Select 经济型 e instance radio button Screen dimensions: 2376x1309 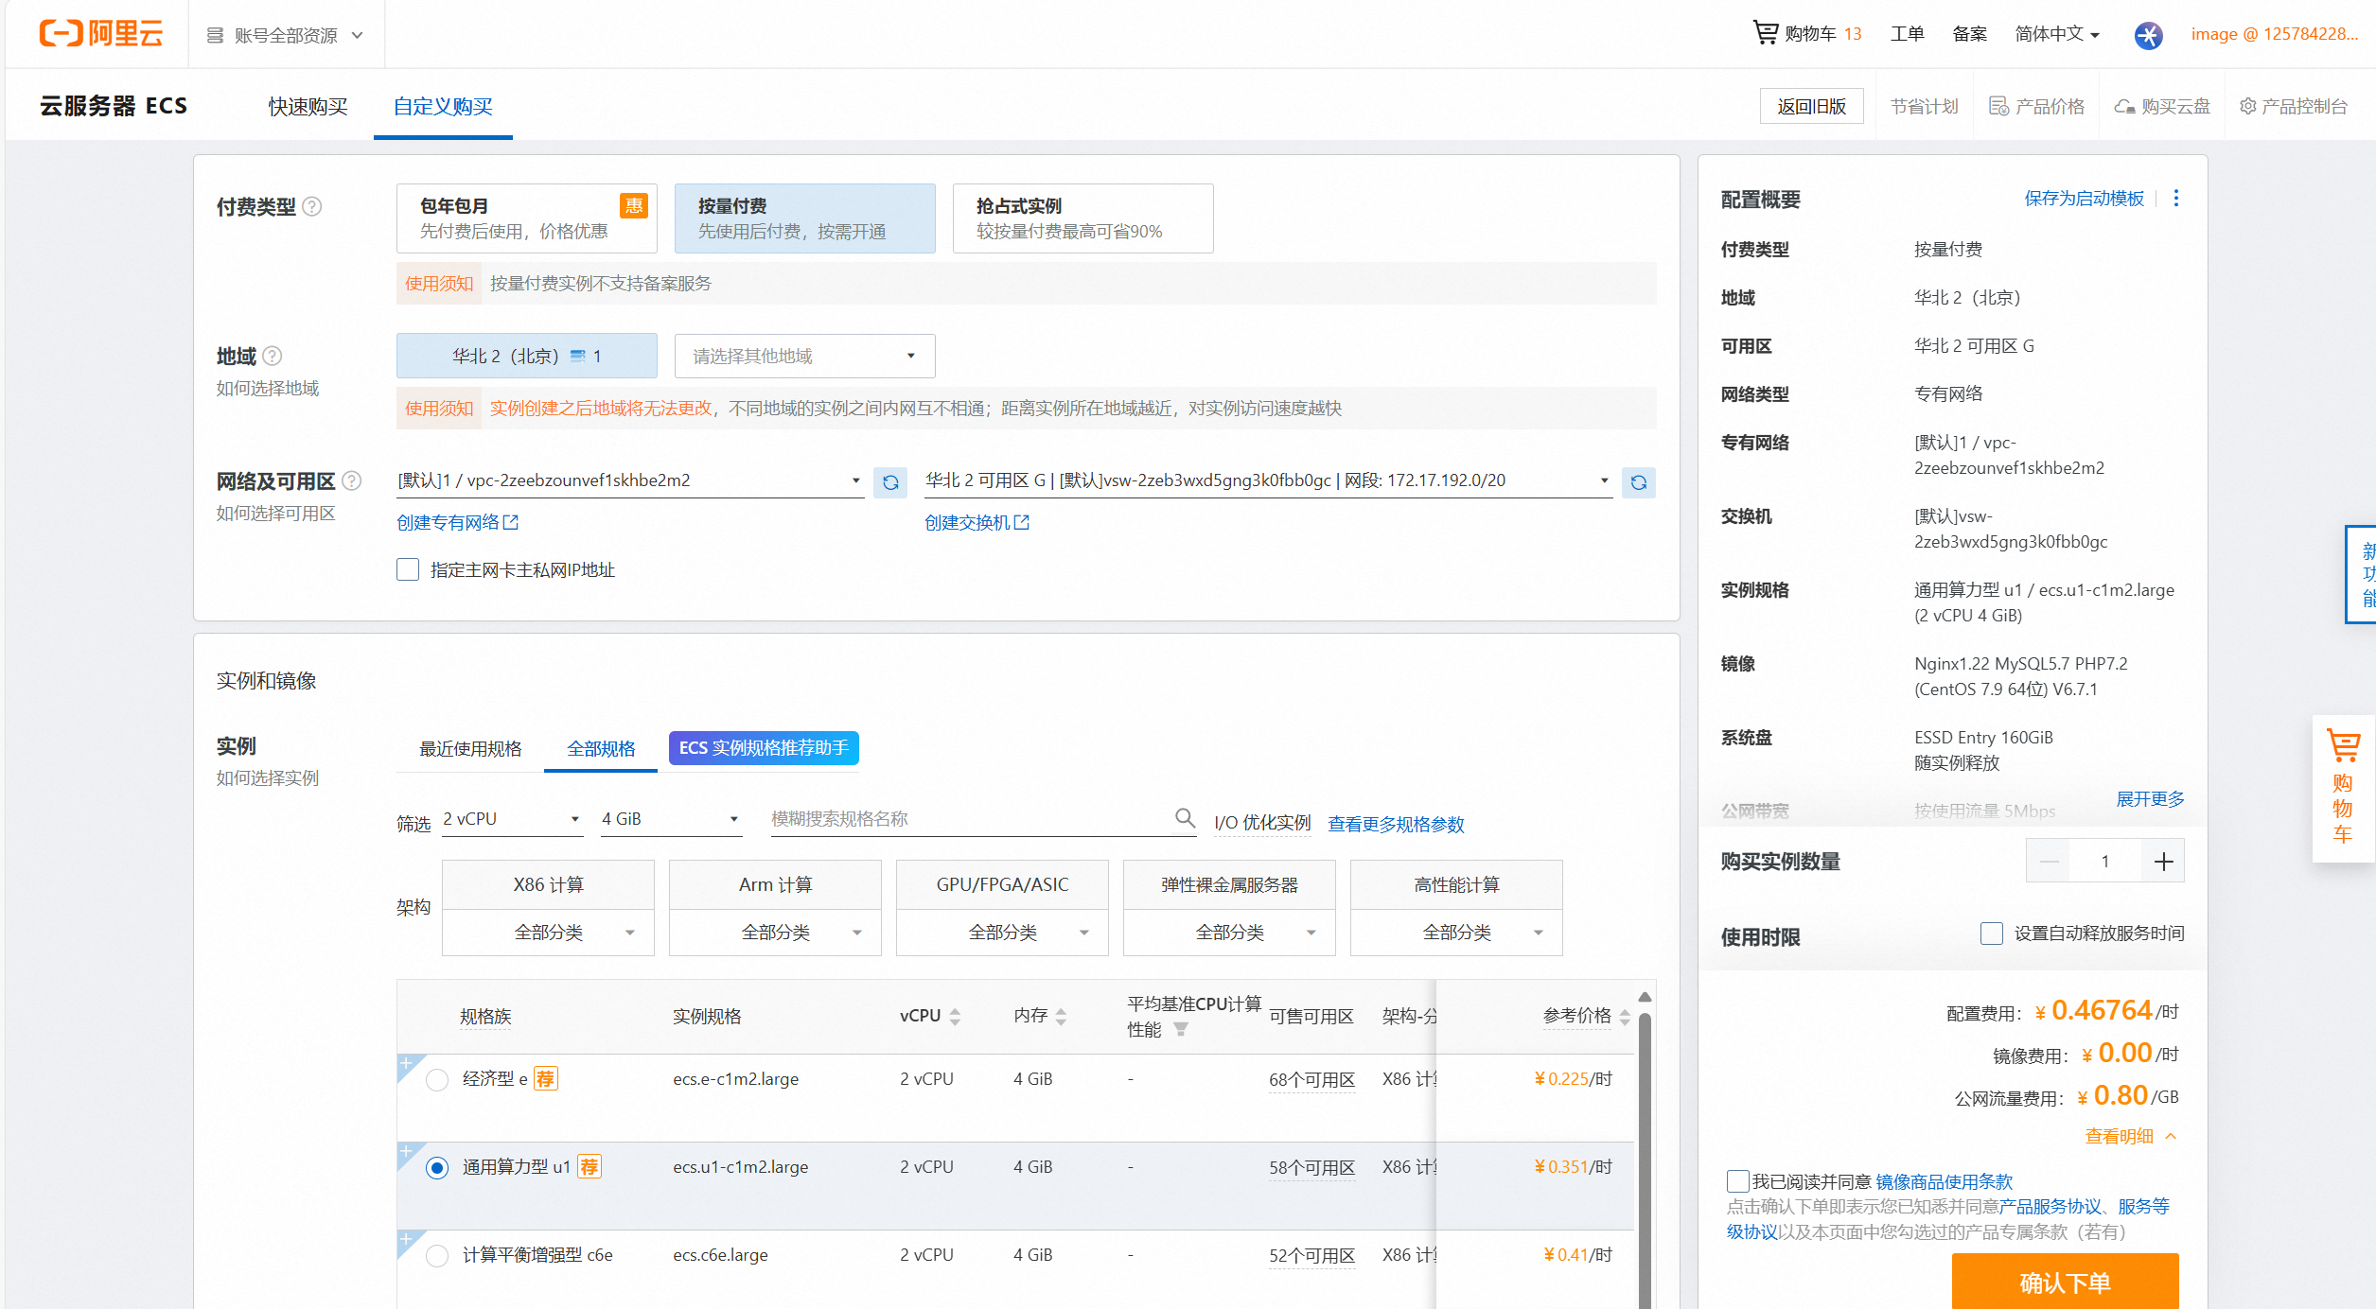click(x=437, y=1079)
